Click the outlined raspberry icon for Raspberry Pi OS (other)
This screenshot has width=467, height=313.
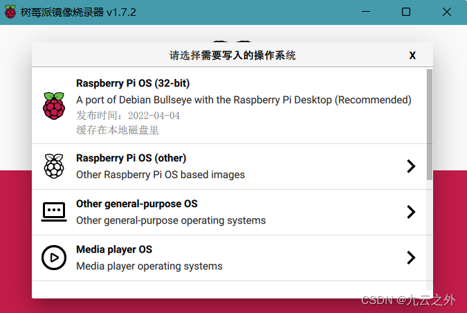pyautogui.click(x=54, y=166)
